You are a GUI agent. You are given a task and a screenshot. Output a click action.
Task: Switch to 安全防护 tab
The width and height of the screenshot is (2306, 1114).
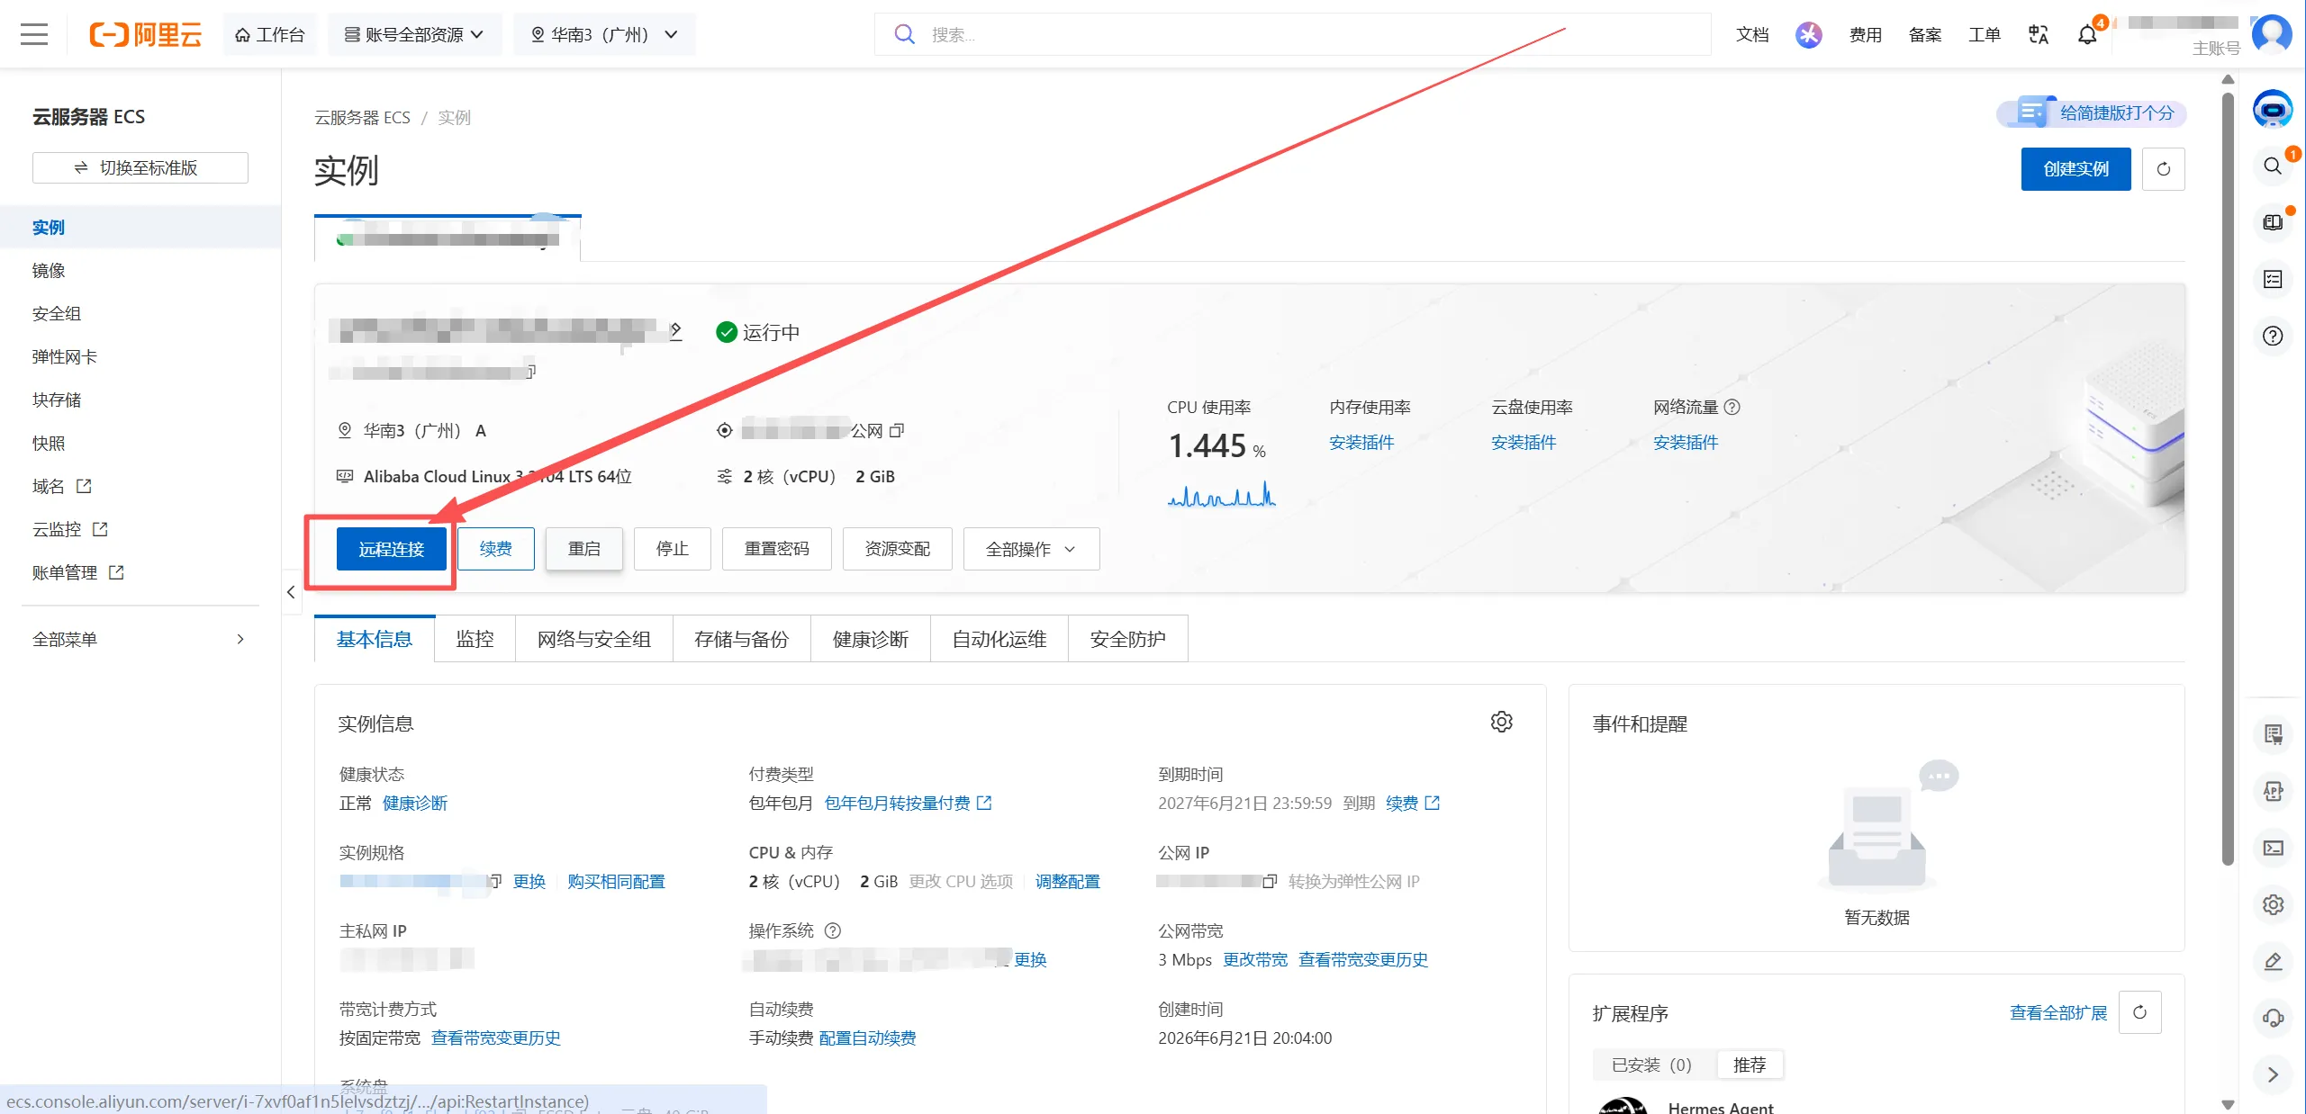pos(1127,640)
